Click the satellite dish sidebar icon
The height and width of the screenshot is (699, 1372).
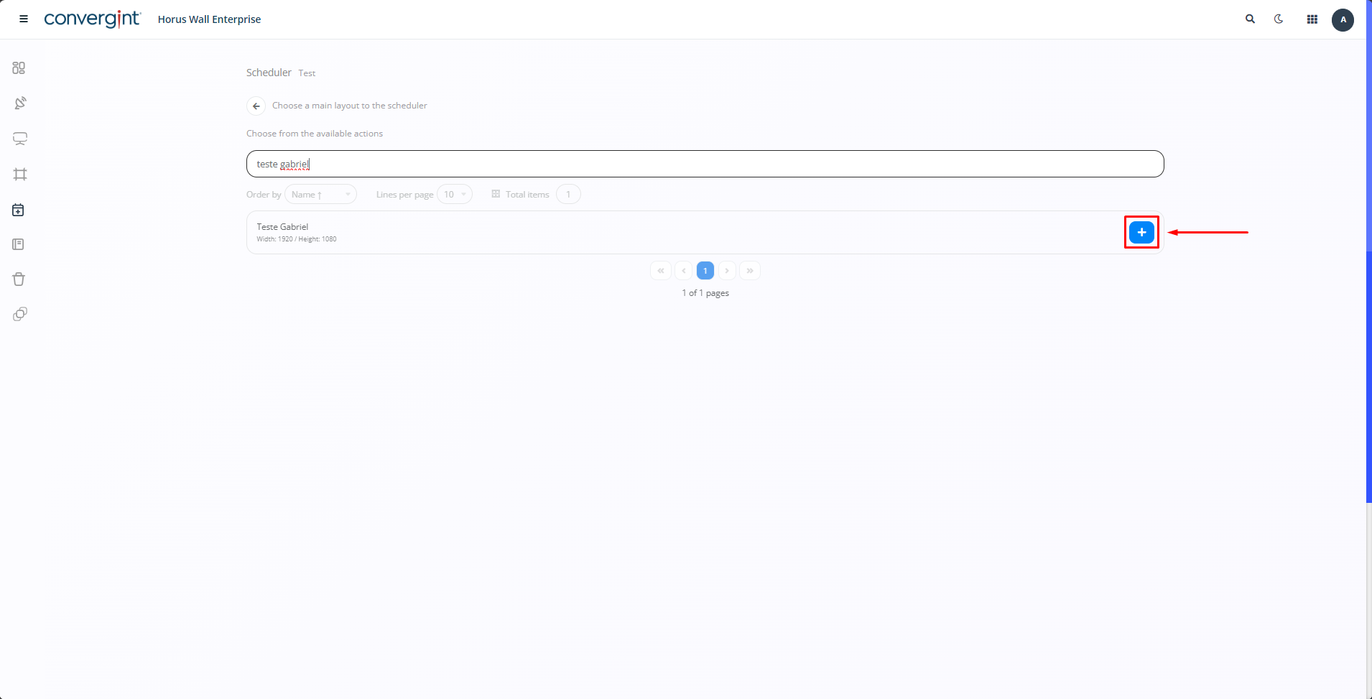(x=20, y=103)
